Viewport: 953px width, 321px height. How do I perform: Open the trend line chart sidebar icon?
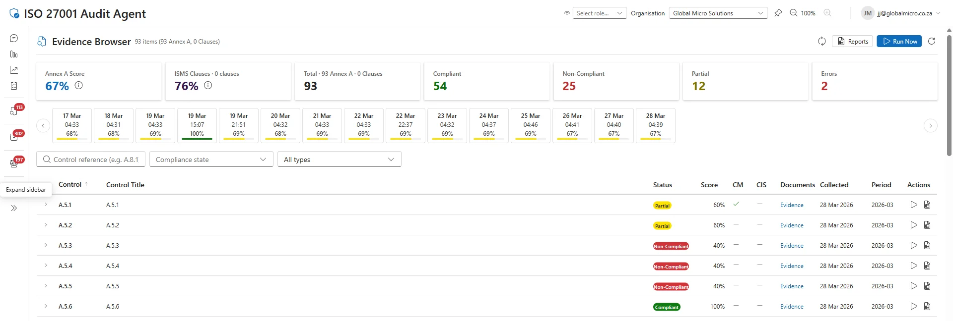(14, 70)
